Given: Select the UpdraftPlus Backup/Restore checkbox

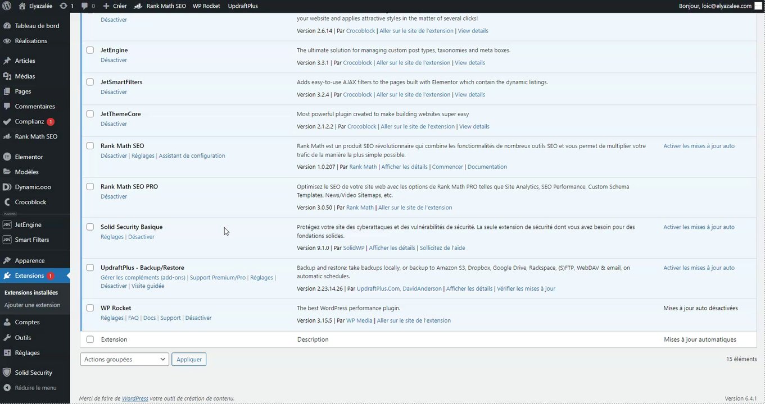Looking at the screenshot, I should (90, 268).
